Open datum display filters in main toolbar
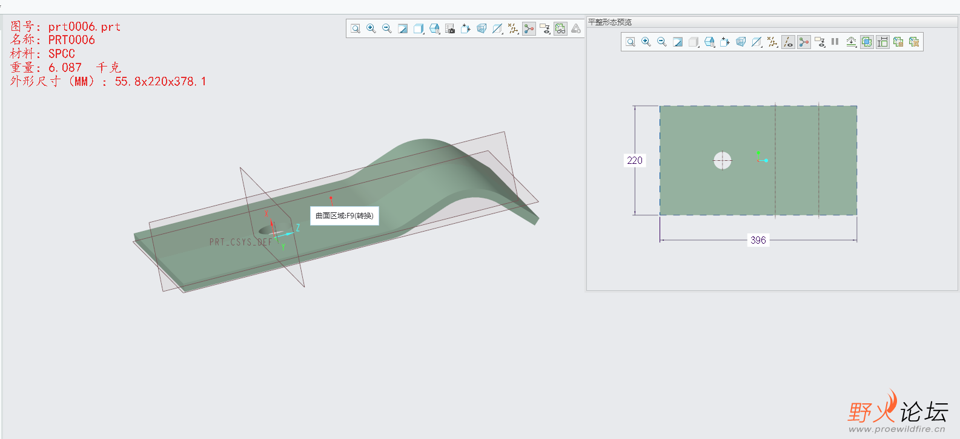 click(x=513, y=28)
